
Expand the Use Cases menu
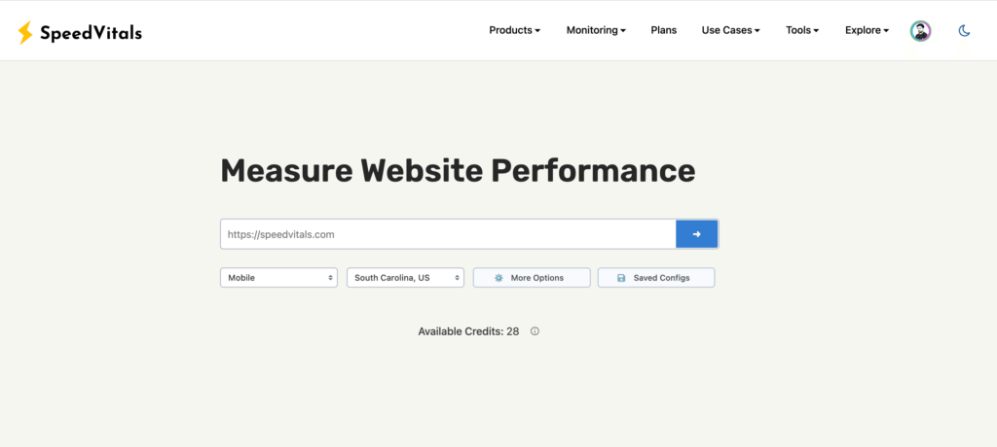click(730, 30)
